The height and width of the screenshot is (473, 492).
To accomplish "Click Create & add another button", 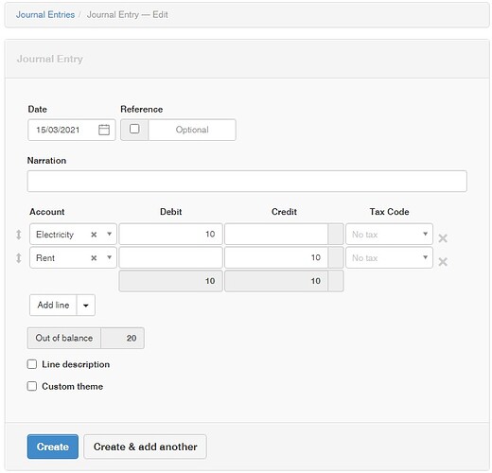I will [x=145, y=447].
